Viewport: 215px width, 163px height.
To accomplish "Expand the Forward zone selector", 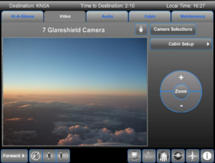I will pos(14,156).
